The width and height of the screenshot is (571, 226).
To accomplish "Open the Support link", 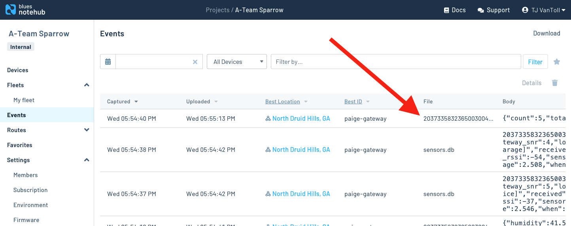I will [x=493, y=10].
